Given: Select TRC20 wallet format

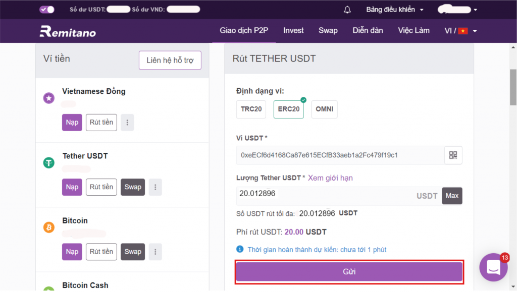Looking at the screenshot, I should coord(251,109).
